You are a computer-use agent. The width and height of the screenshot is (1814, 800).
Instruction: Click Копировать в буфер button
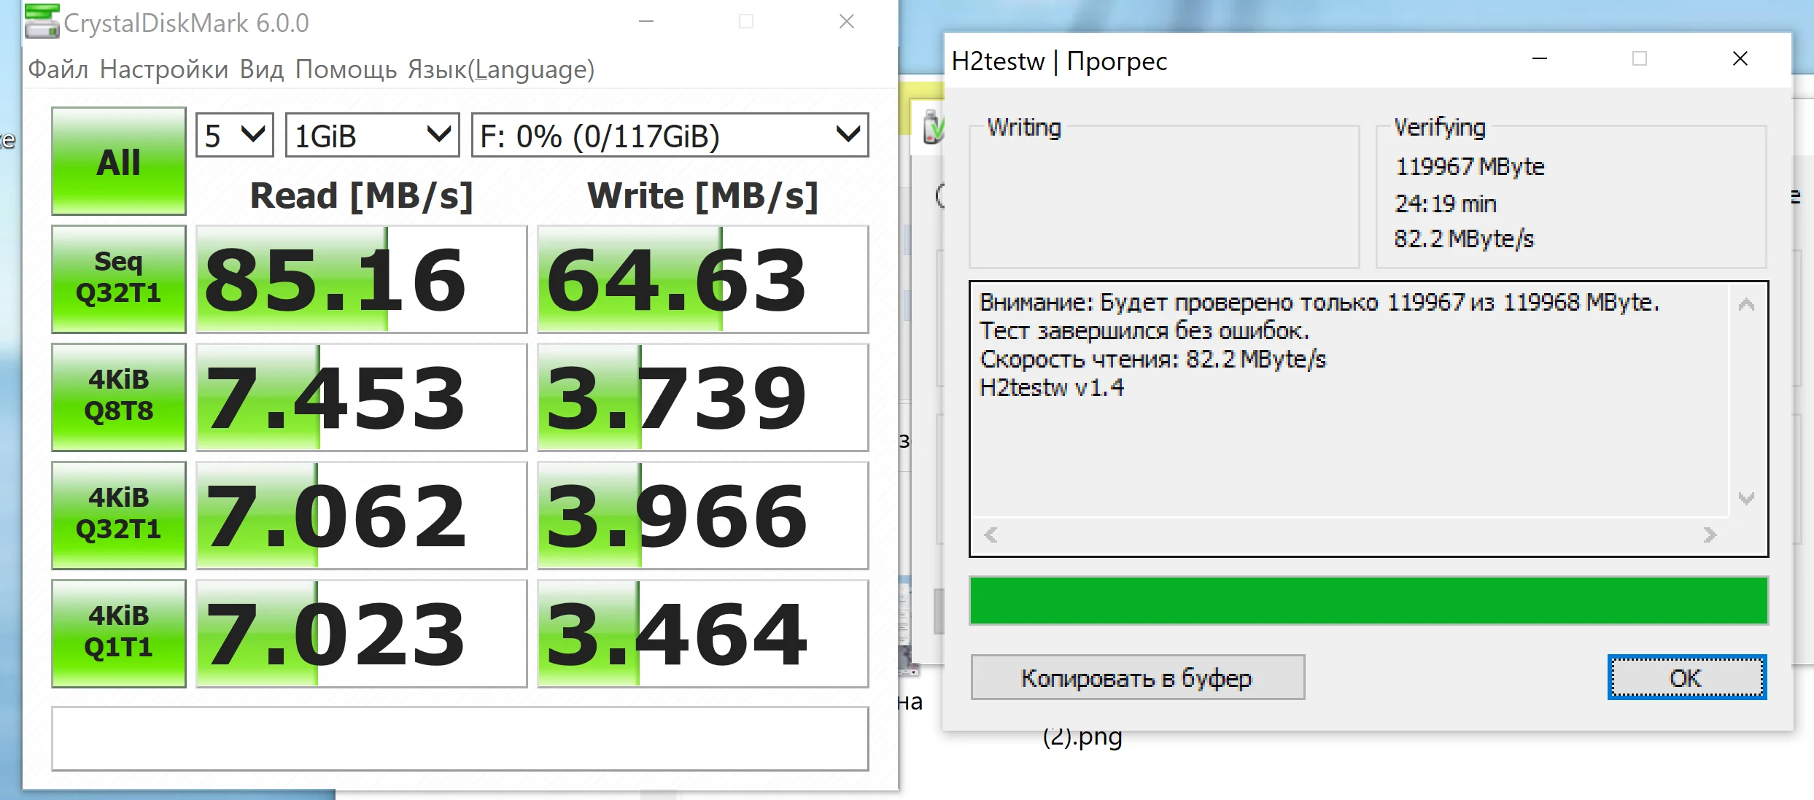point(1137,677)
